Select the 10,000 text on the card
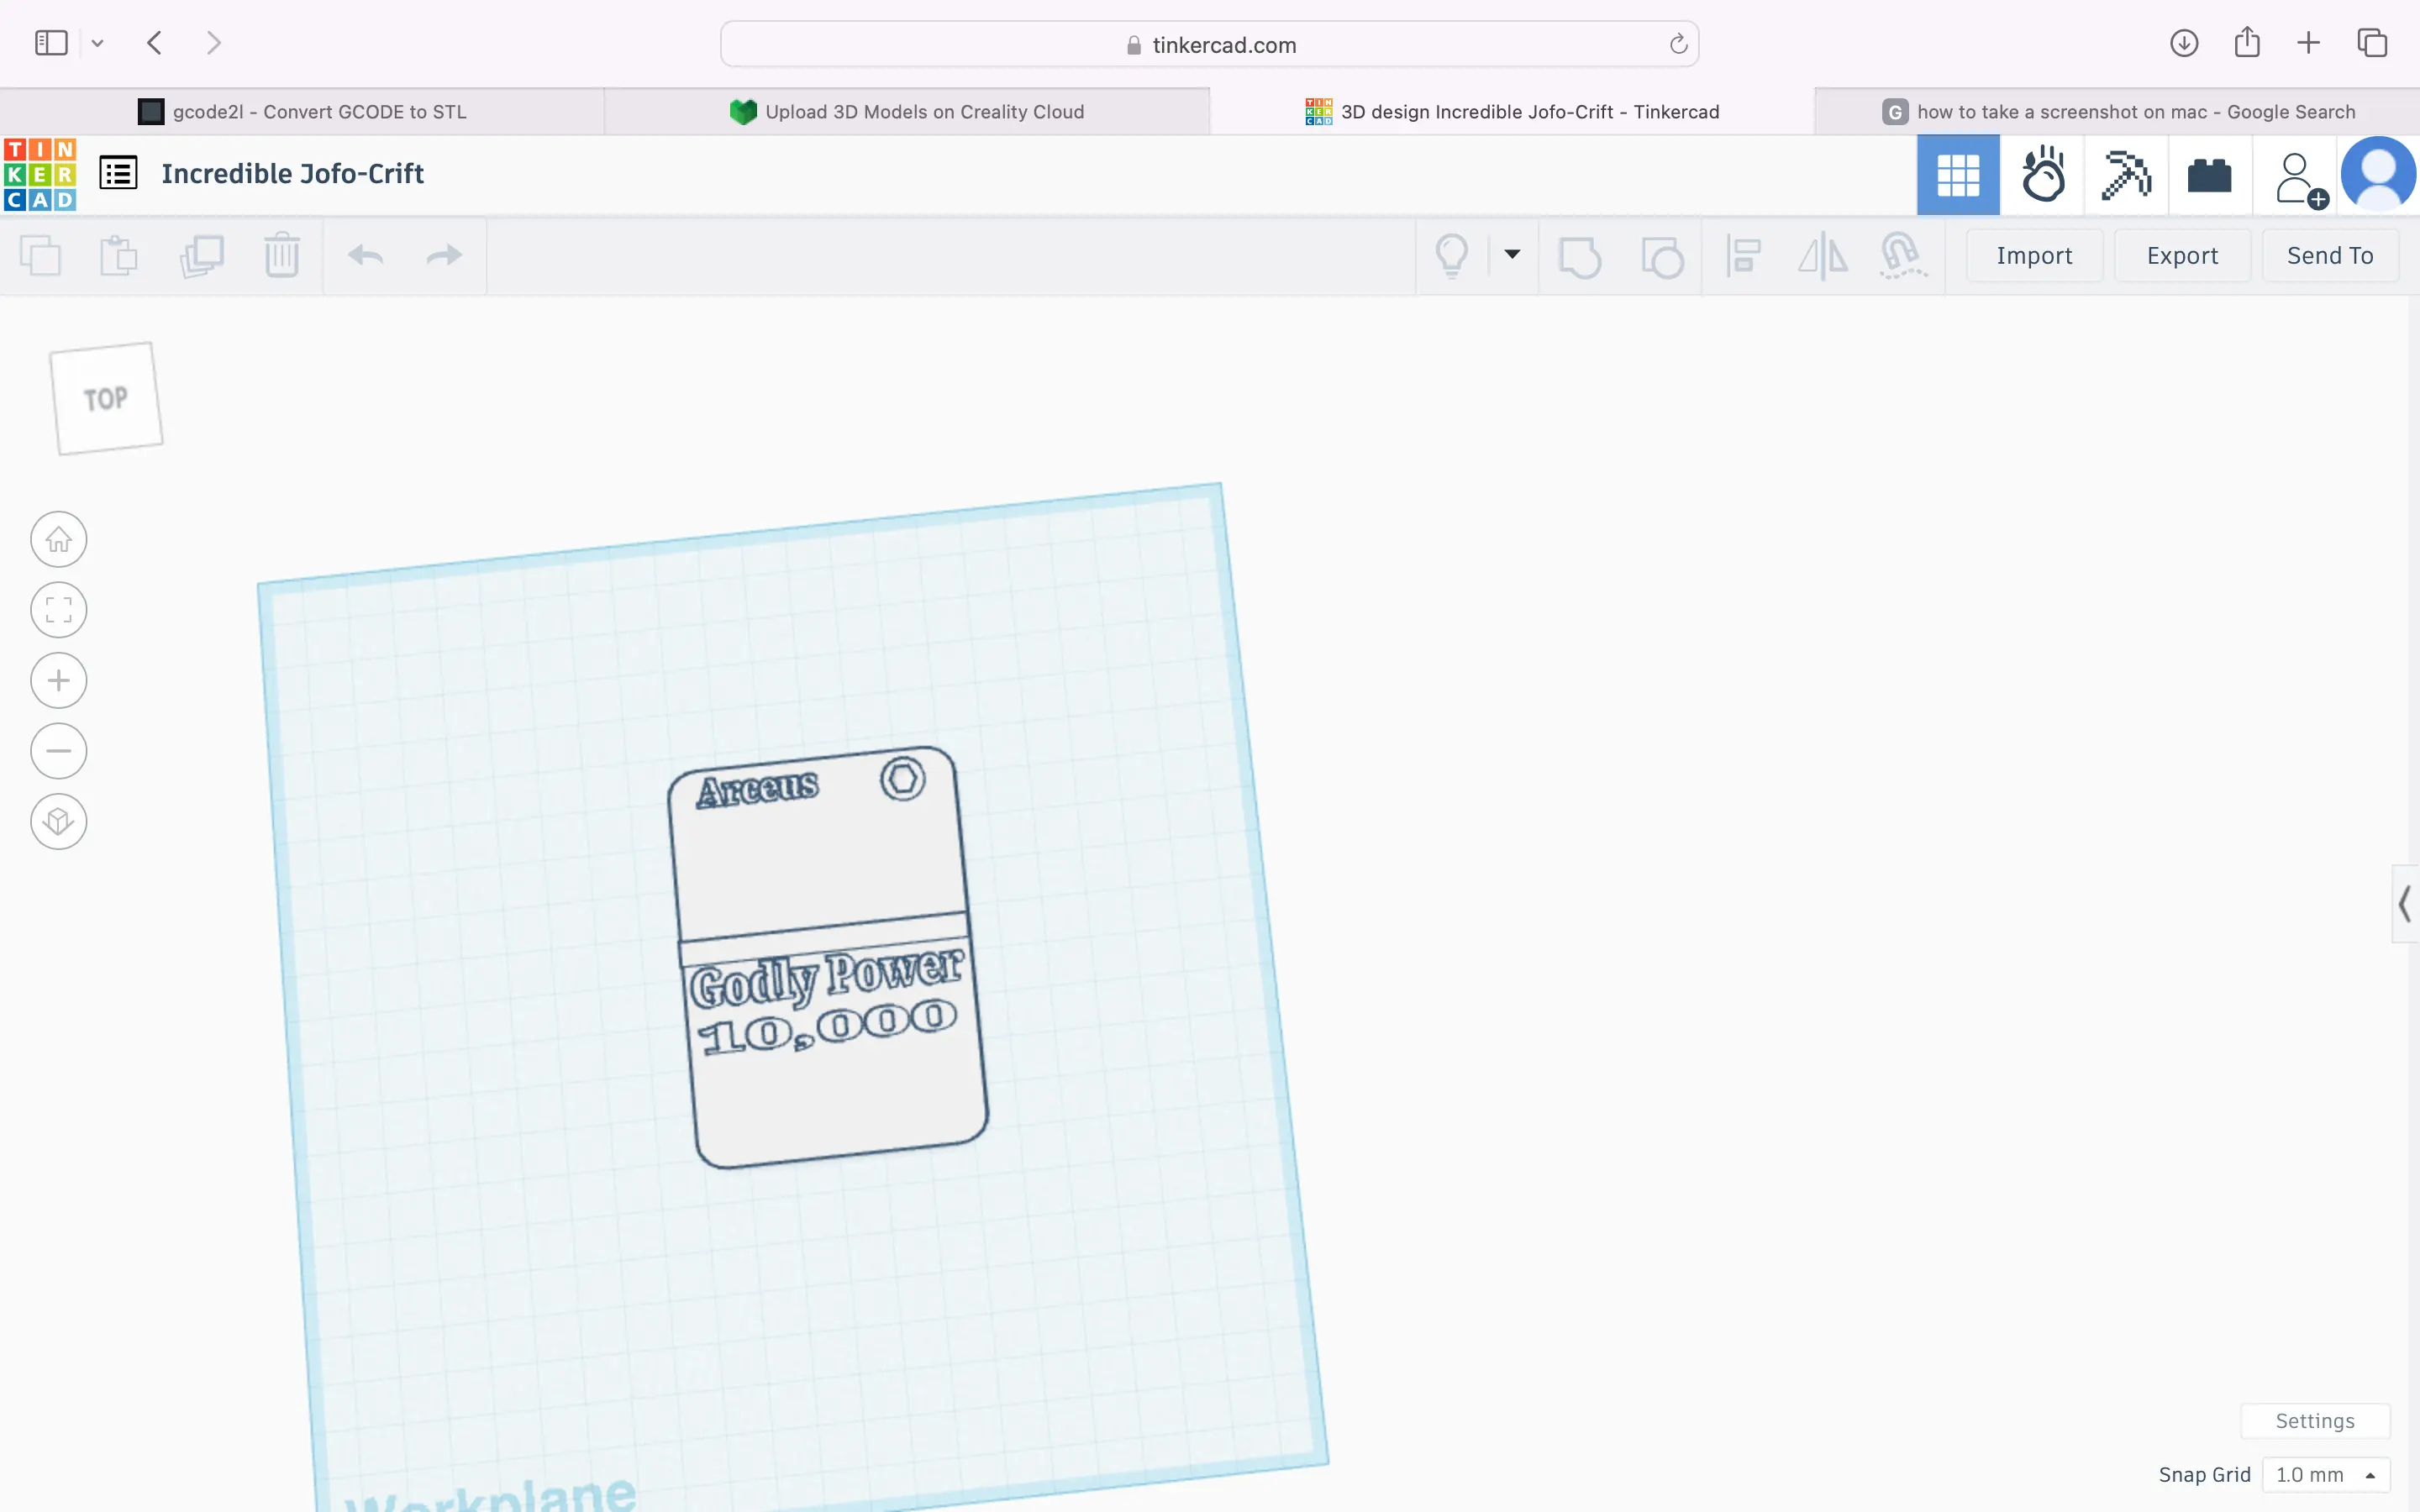This screenshot has height=1512, width=2420. [x=828, y=1027]
